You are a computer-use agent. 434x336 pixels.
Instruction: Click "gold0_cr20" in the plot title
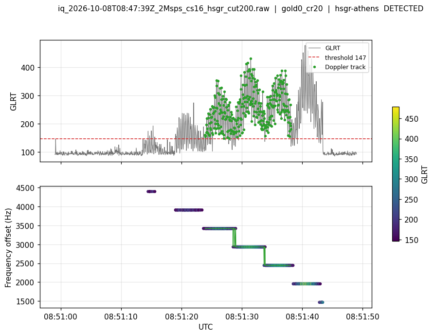(302, 9)
